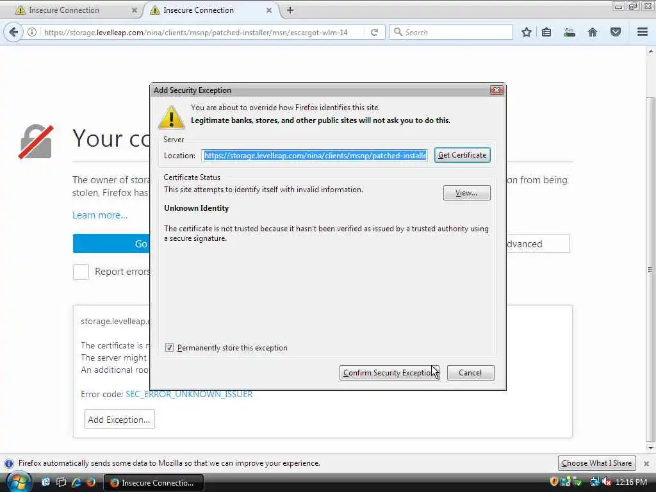Click the address bar URL
Viewport: 656px width, 492px height.
tap(196, 32)
